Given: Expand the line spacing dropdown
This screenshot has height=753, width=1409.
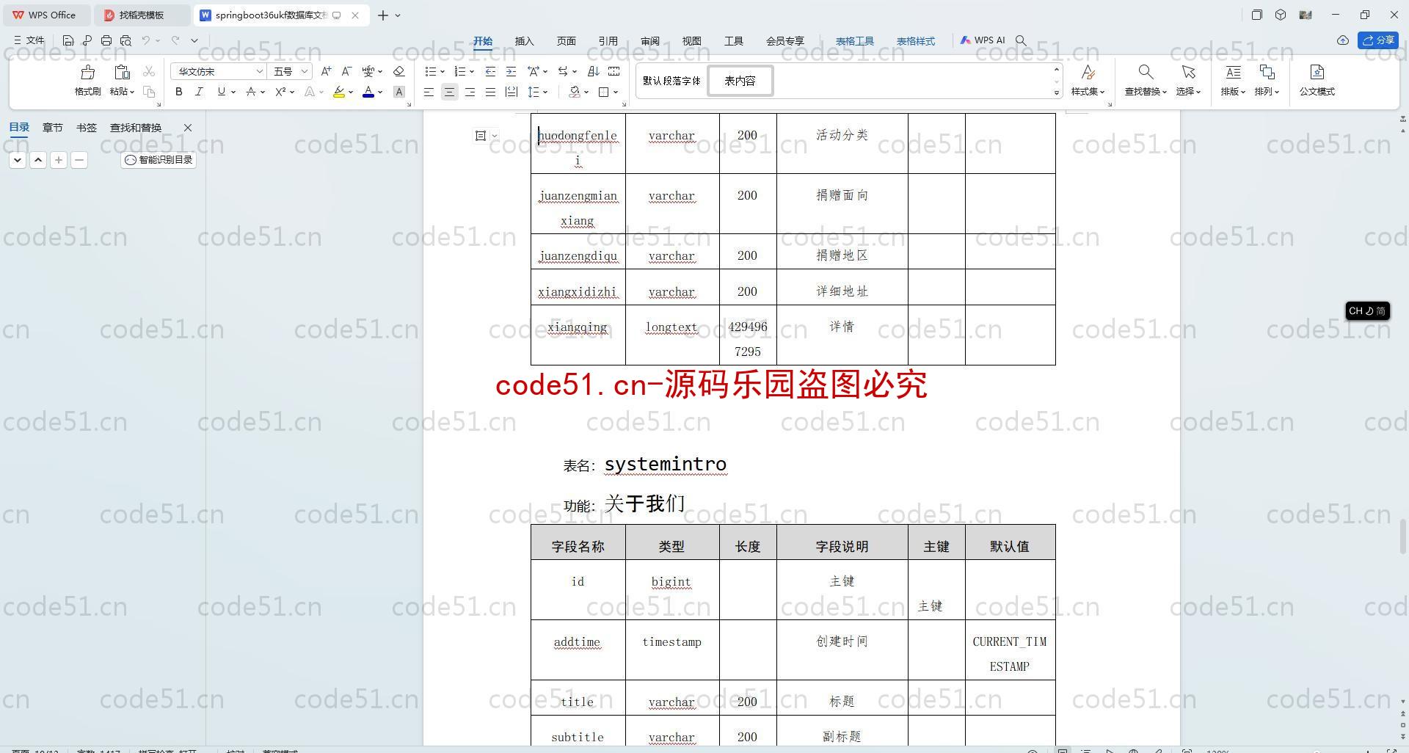Looking at the screenshot, I should (x=545, y=92).
